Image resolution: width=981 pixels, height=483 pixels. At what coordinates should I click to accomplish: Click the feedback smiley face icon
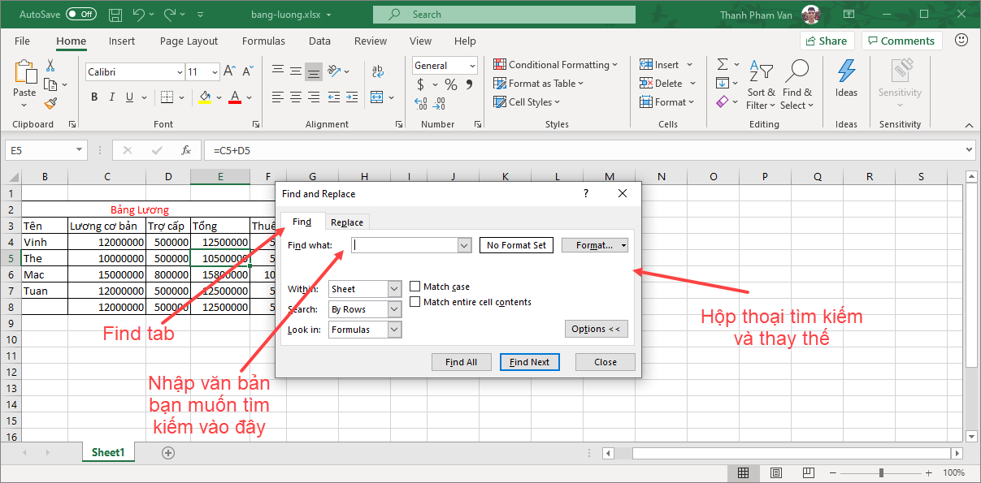click(961, 40)
